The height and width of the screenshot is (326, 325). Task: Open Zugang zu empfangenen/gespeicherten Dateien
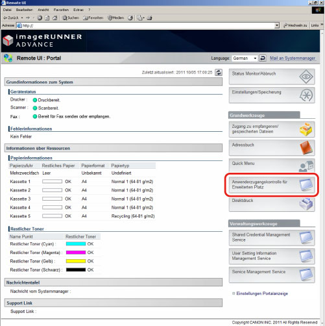click(272, 129)
